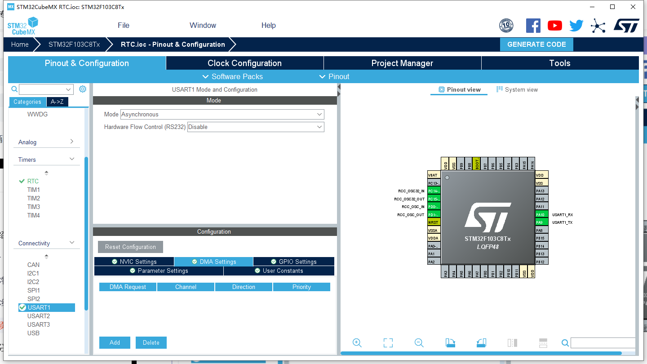Viewport: 647px width, 364px height.
Task: Open the pin search field magnifier icon
Action: click(x=565, y=342)
